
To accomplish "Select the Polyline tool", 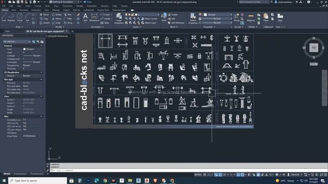I will [11, 17].
